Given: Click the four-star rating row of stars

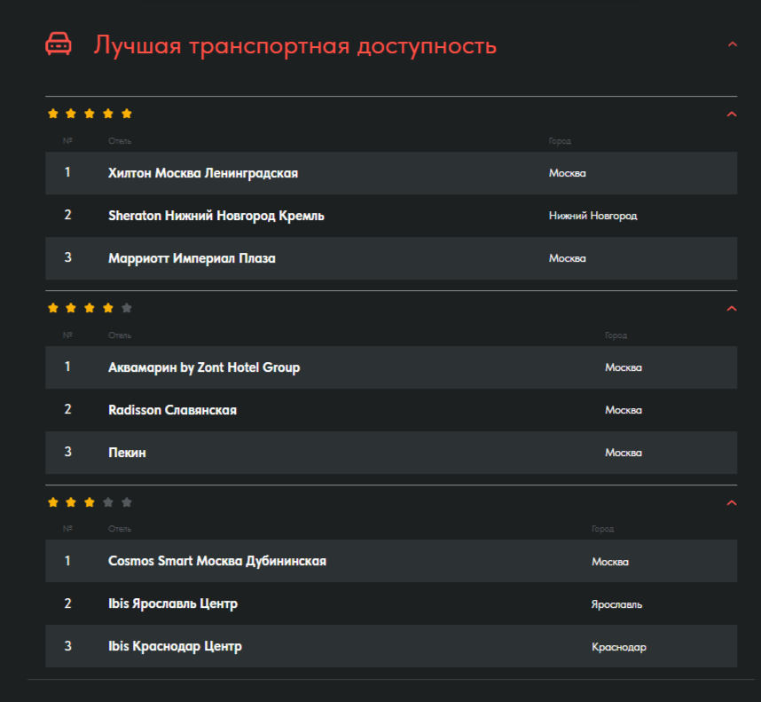Looking at the screenshot, I should [90, 308].
